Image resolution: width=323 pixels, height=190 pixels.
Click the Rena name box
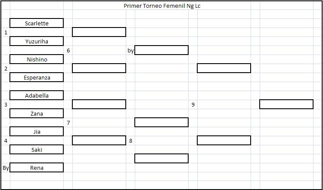[x=37, y=168]
